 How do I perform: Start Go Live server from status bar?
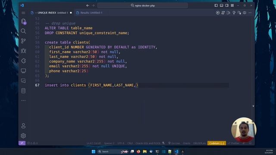(x=174, y=143)
